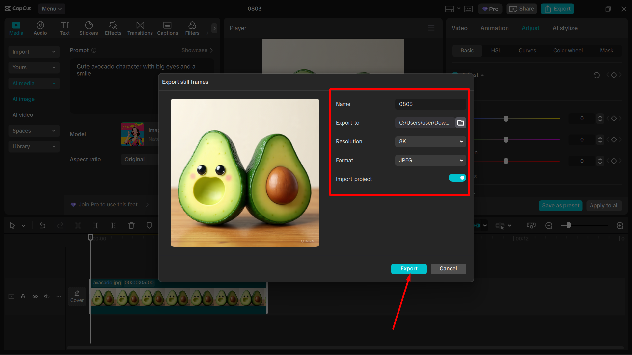Open the Transitions panel

(140, 28)
